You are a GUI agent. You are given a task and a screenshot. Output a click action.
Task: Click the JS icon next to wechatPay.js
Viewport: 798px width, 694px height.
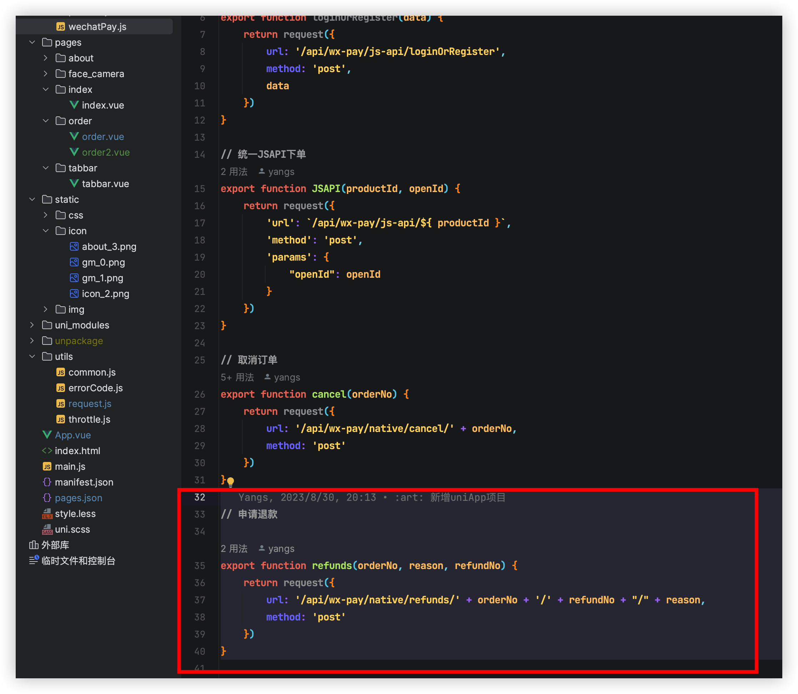click(x=60, y=27)
